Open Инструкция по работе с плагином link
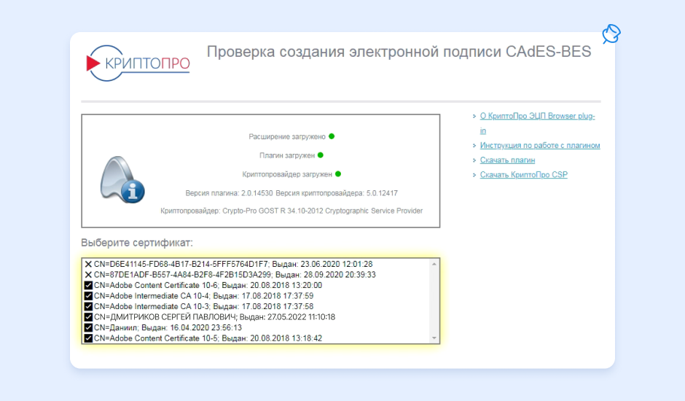 tap(539, 146)
